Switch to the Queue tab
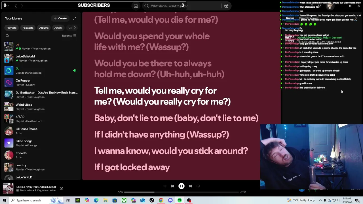This screenshot has height=204, width=363. [290, 18]
